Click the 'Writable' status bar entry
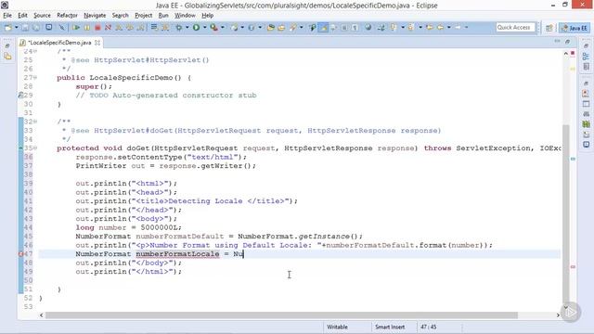 coord(337,327)
